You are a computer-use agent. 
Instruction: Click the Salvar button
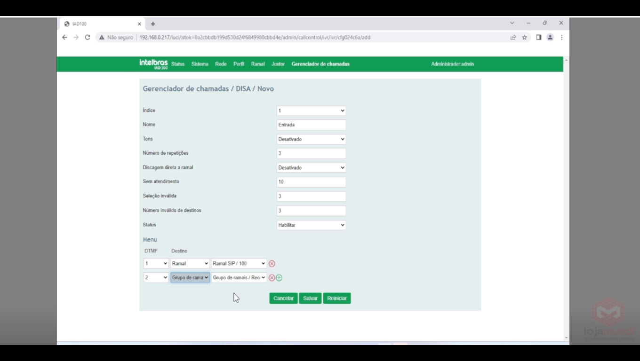coord(310,298)
